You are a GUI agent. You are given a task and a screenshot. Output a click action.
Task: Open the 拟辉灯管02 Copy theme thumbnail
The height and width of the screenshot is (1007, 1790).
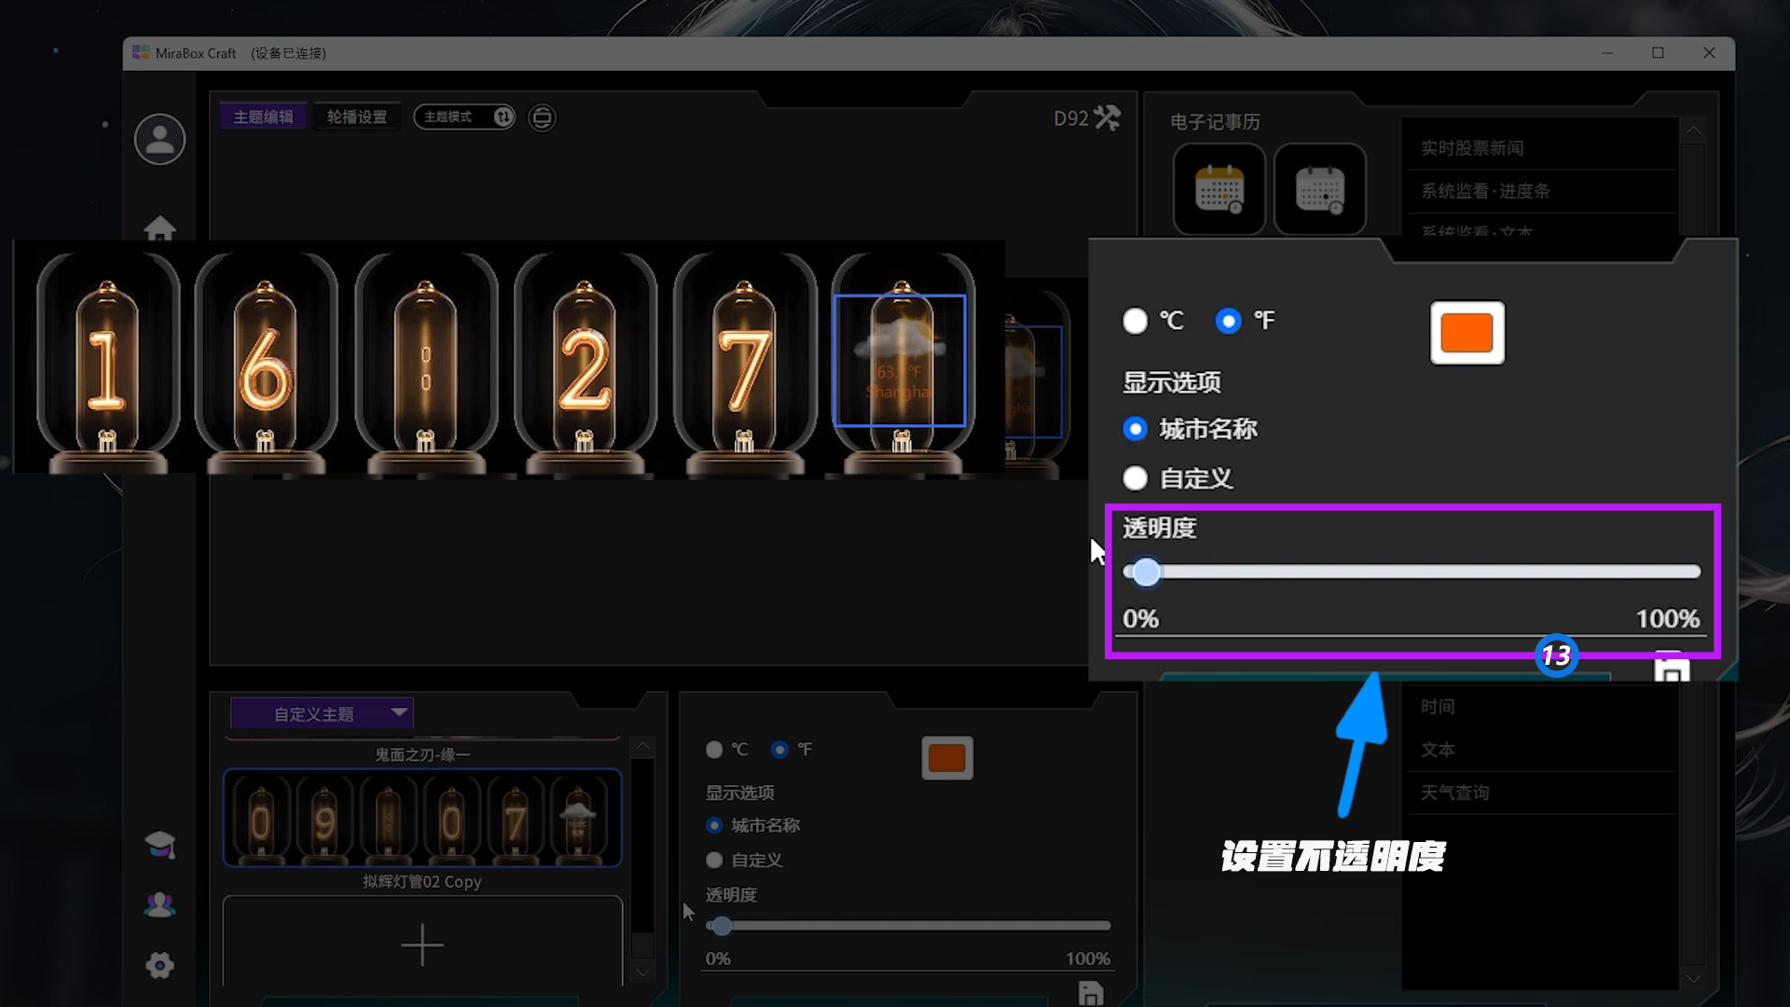tap(422, 818)
